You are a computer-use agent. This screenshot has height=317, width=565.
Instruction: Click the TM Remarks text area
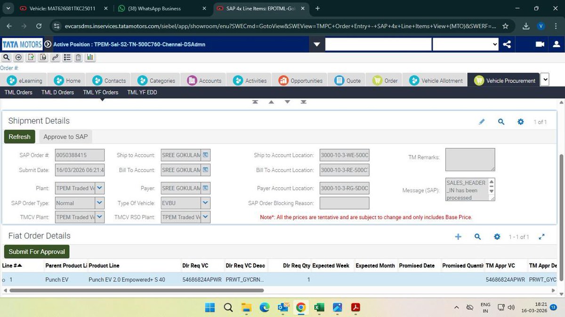coord(470,159)
